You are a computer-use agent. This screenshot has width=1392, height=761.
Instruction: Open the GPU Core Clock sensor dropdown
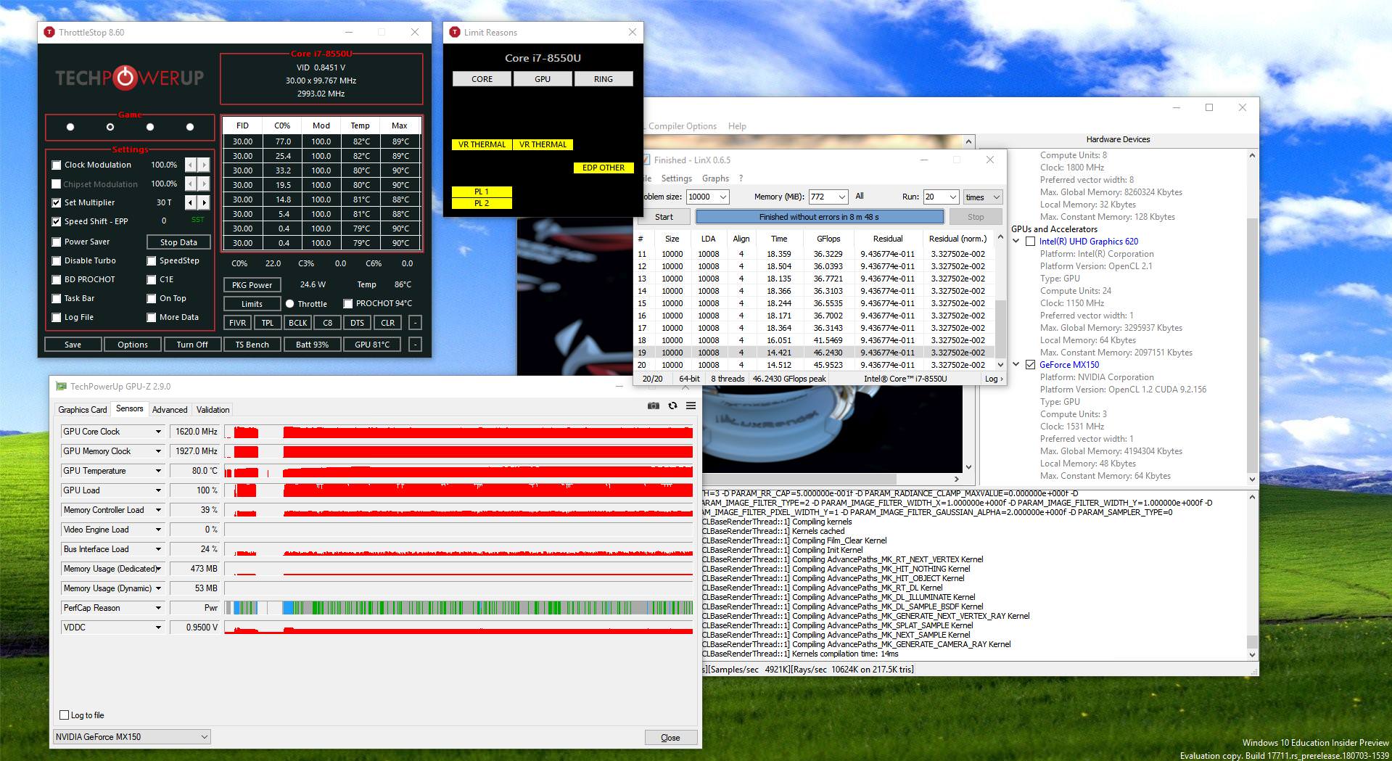[x=158, y=432]
